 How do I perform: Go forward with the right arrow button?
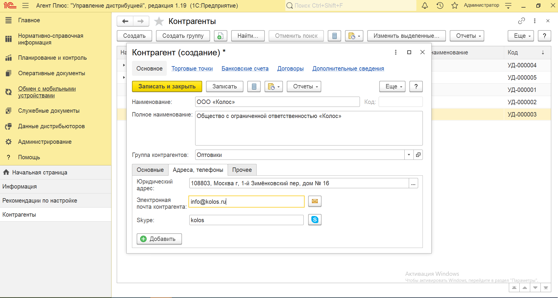(x=141, y=21)
